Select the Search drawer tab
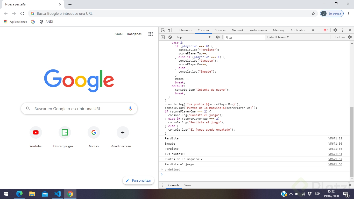This screenshot has width=354, height=199. [x=189, y=185]
